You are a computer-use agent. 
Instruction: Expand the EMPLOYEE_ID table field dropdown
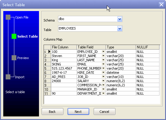pyautogui.click(x=103, y=52)
